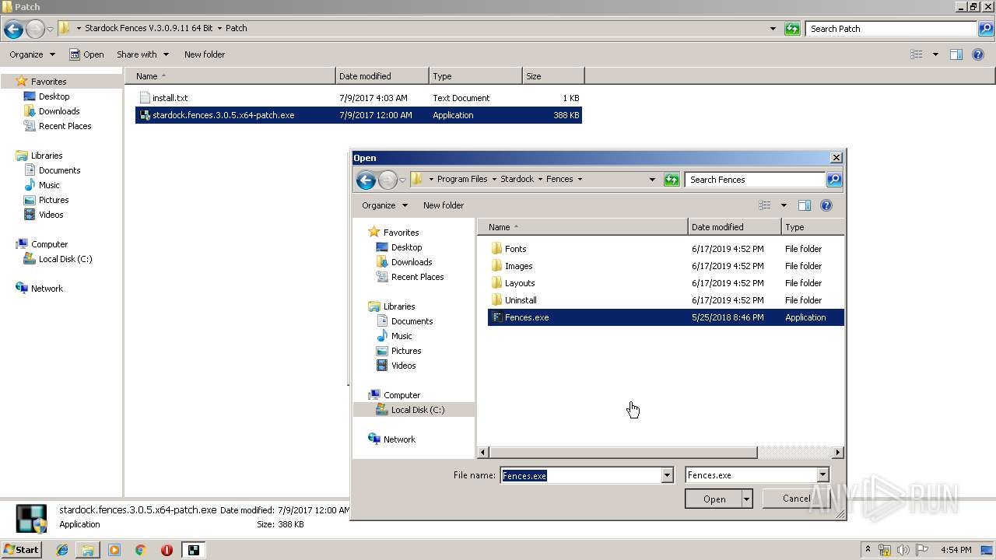Click patch application taskbar button
Image resolution: width=996 pixels, height=560 pixels.
192,550
